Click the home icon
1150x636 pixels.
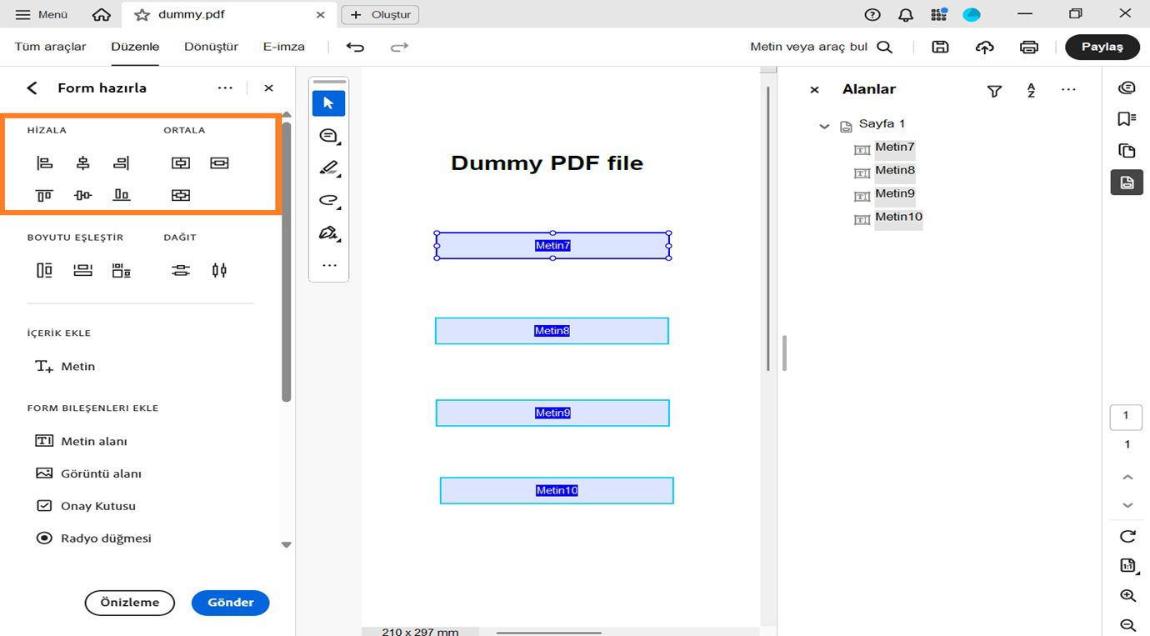(x=102, y=15)
